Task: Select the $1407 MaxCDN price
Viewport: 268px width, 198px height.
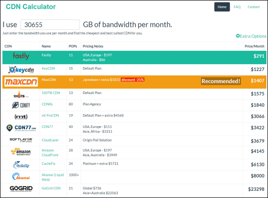Action: pyautogui.click(x=257, y=81)
